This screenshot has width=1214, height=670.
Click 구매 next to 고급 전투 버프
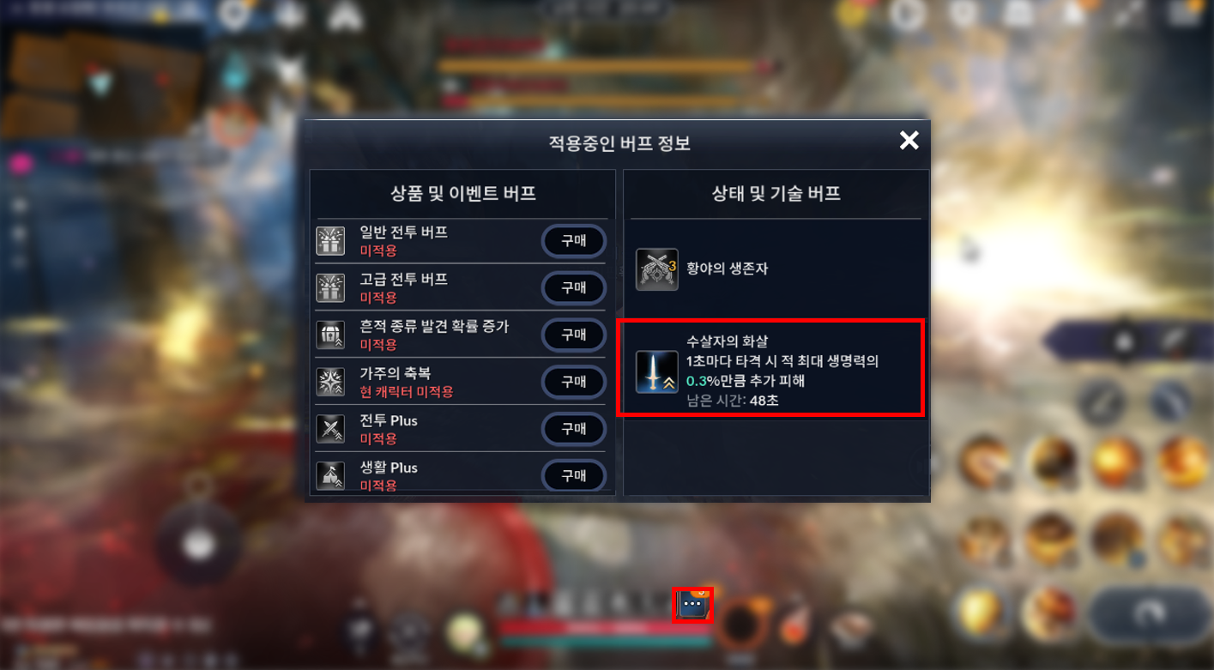tap(574, 287)
